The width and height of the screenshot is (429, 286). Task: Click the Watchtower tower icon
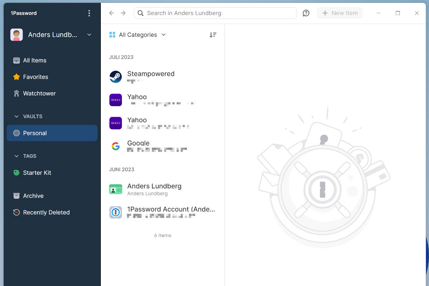pyautogui.click(x=16, y=93)
